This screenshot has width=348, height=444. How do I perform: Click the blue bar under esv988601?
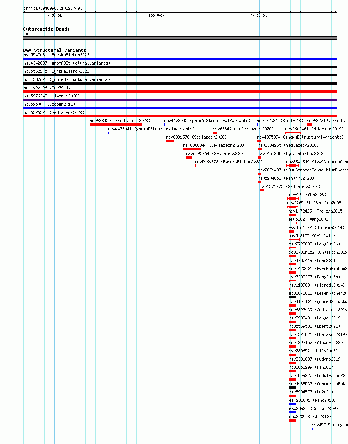point(292,404)
